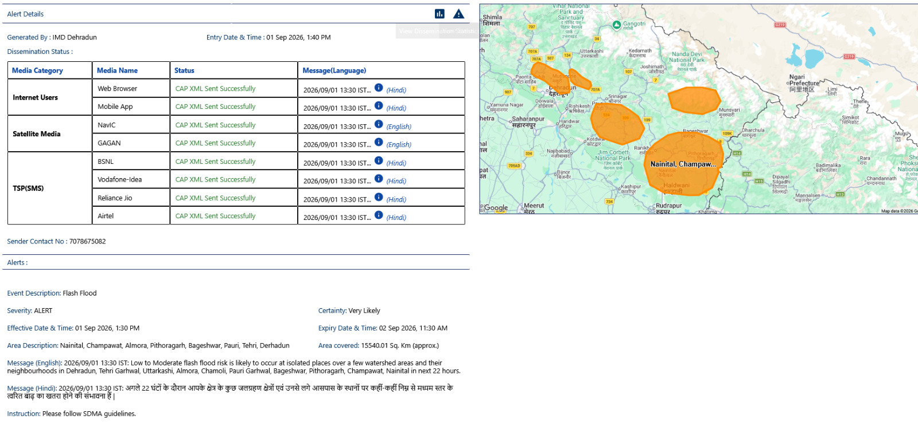Click the Area covered 15540.01 Sq. Km text
This screenshot has width=918, height=425.
coord(379,345)
